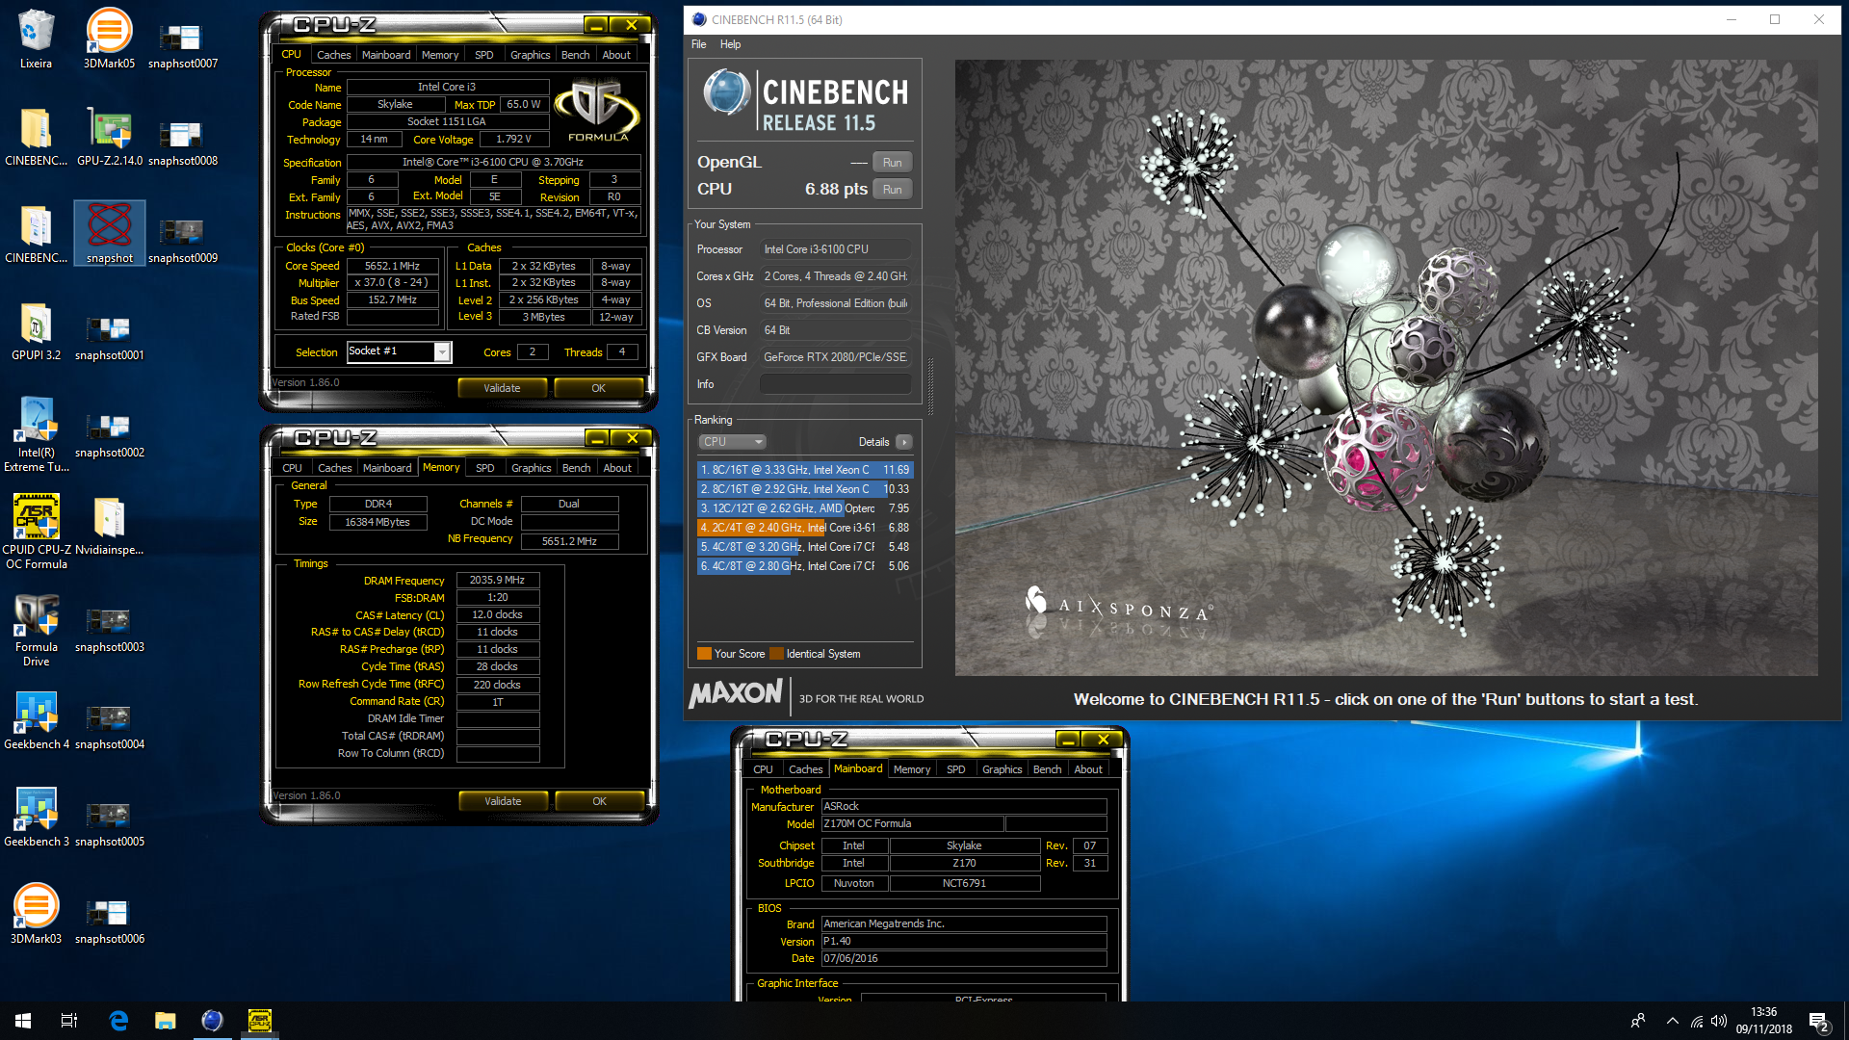Screen dimensions: 1849x1040
Task: Minimize the memory CPU-Z window
Action: 597,438
